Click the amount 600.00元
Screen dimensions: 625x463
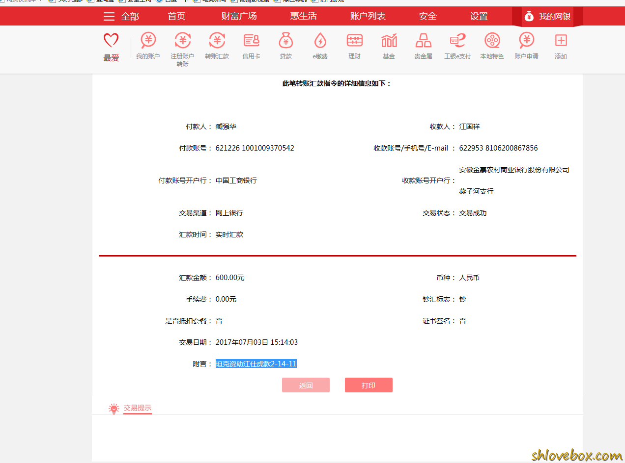(229, 277)
